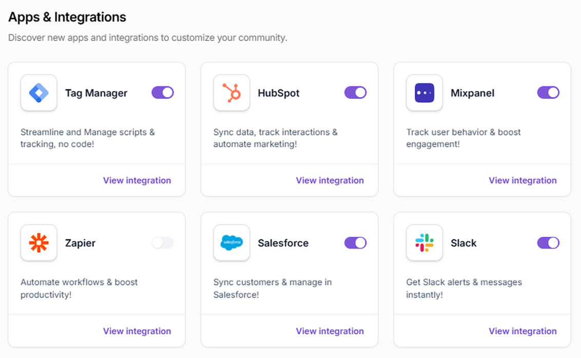The width and height of the screenshot is (581, 358).
Task: Click the Mixpanel card title
Action: [472, 93]
